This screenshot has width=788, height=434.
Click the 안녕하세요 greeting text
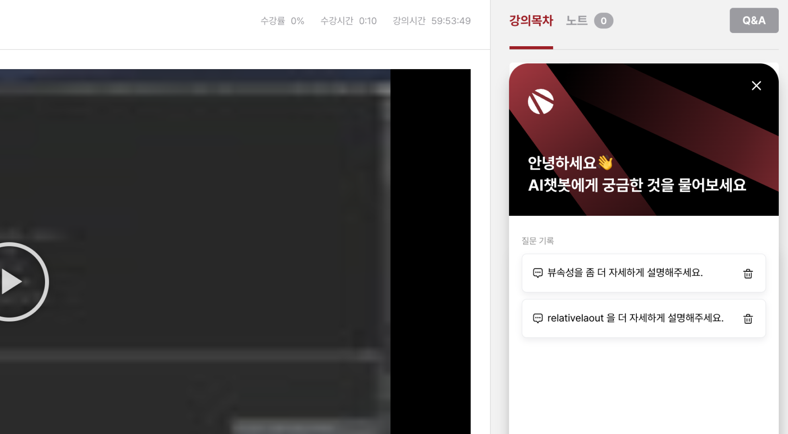[570, 163]
